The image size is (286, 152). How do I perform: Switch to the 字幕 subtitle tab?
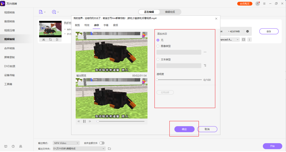106,25
